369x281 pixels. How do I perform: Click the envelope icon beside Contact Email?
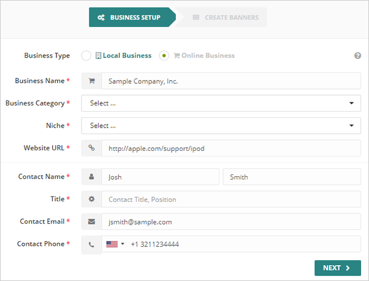click(91, 221)
